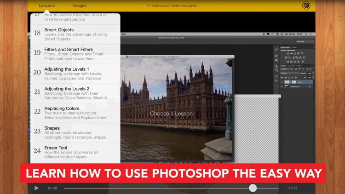Choose lesson 18 Smart Objects

point(75,34)
